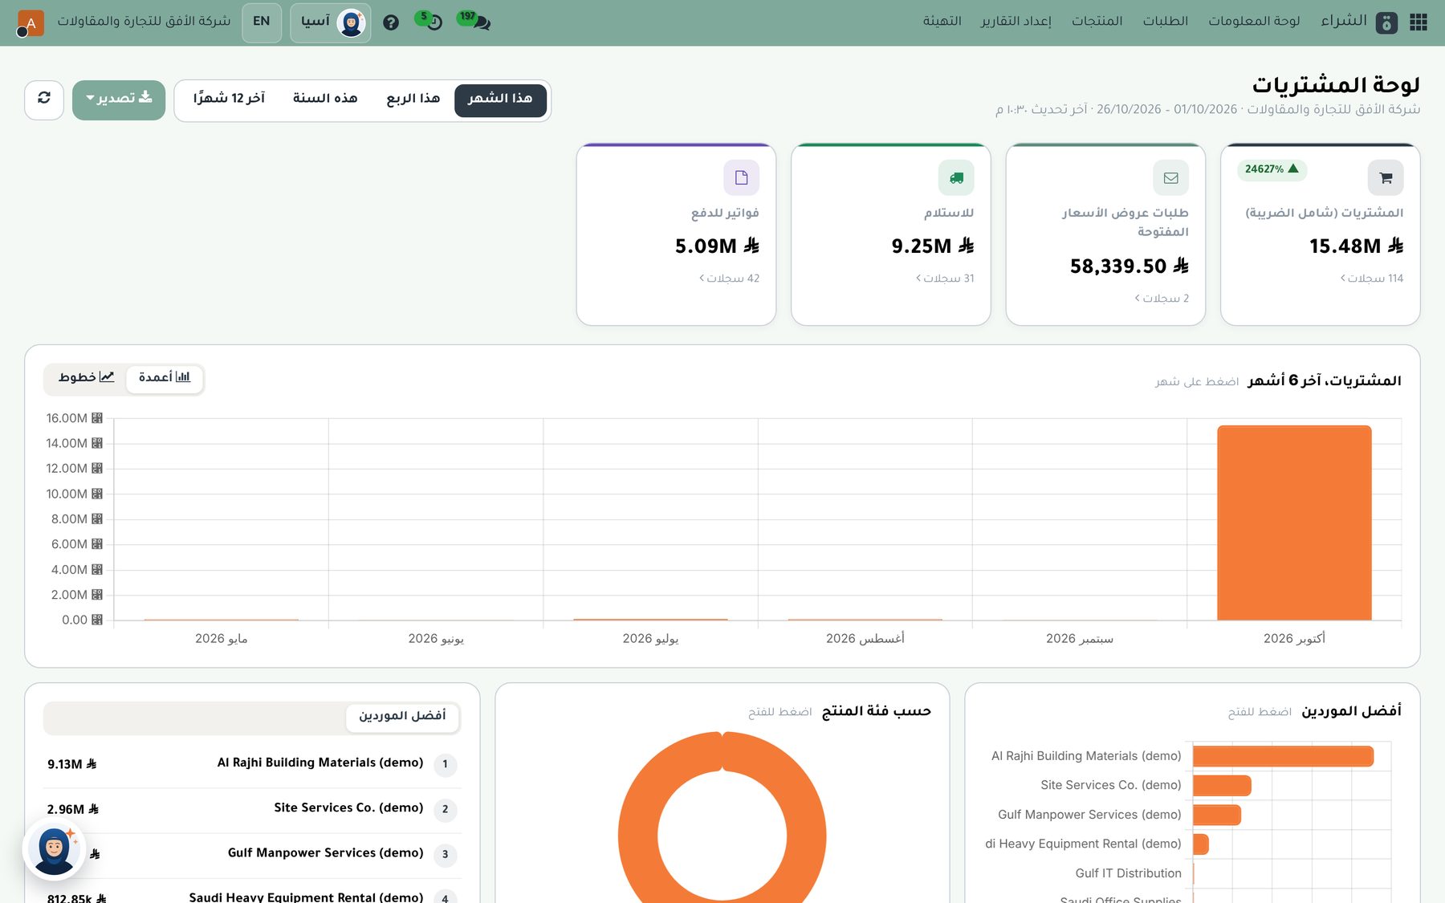The width and height of the screenshot is (1445, 903).
Task: Open the assistant avatar floating icon
Action: 55,848
